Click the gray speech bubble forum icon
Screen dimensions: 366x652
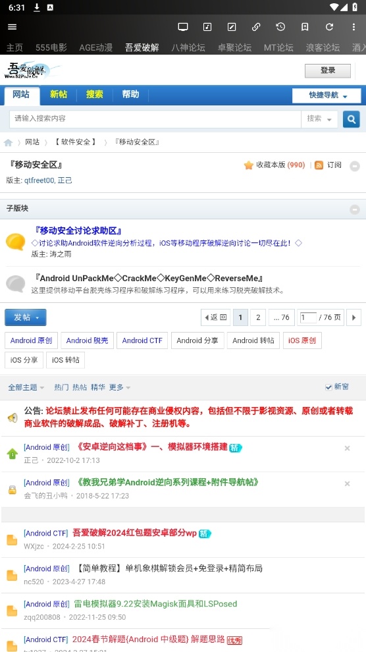tap(16, 284)
